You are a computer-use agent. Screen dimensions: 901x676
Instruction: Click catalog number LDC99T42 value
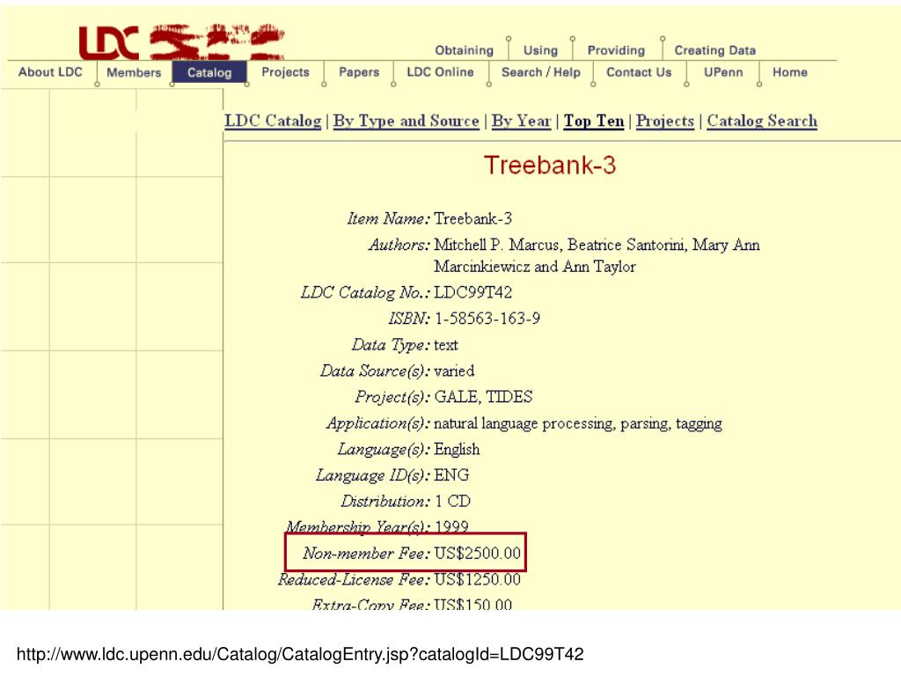472,292
